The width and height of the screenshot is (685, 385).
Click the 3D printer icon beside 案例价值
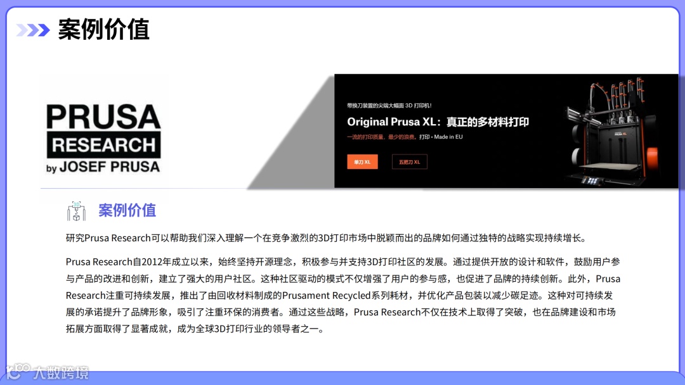pos(77,211)
